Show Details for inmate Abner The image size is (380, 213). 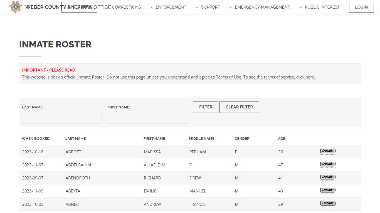(x=328, y=203)
